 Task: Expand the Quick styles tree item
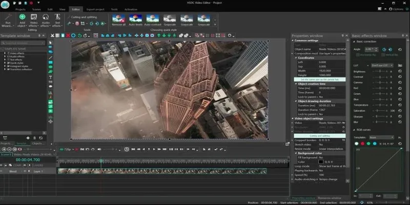5,63
